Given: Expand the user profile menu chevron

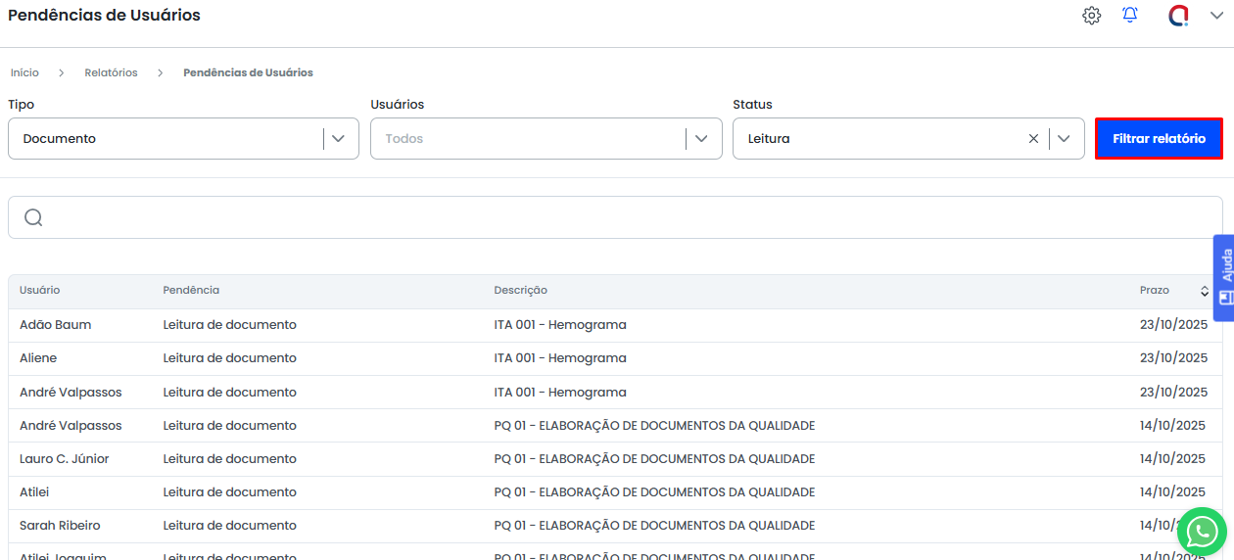Looking at the screenshot, I should [x=1216, y=16].
